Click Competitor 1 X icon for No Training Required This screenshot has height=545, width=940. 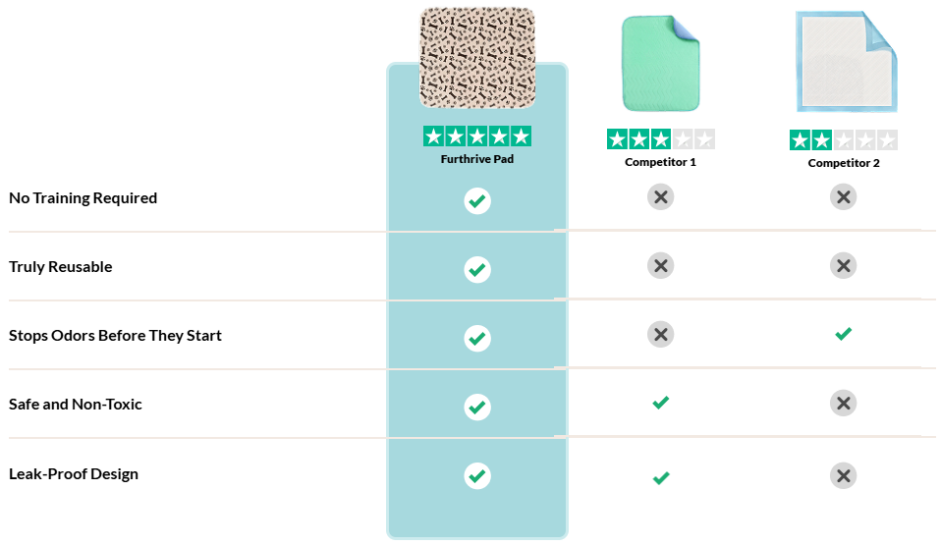tap(661, 196)
